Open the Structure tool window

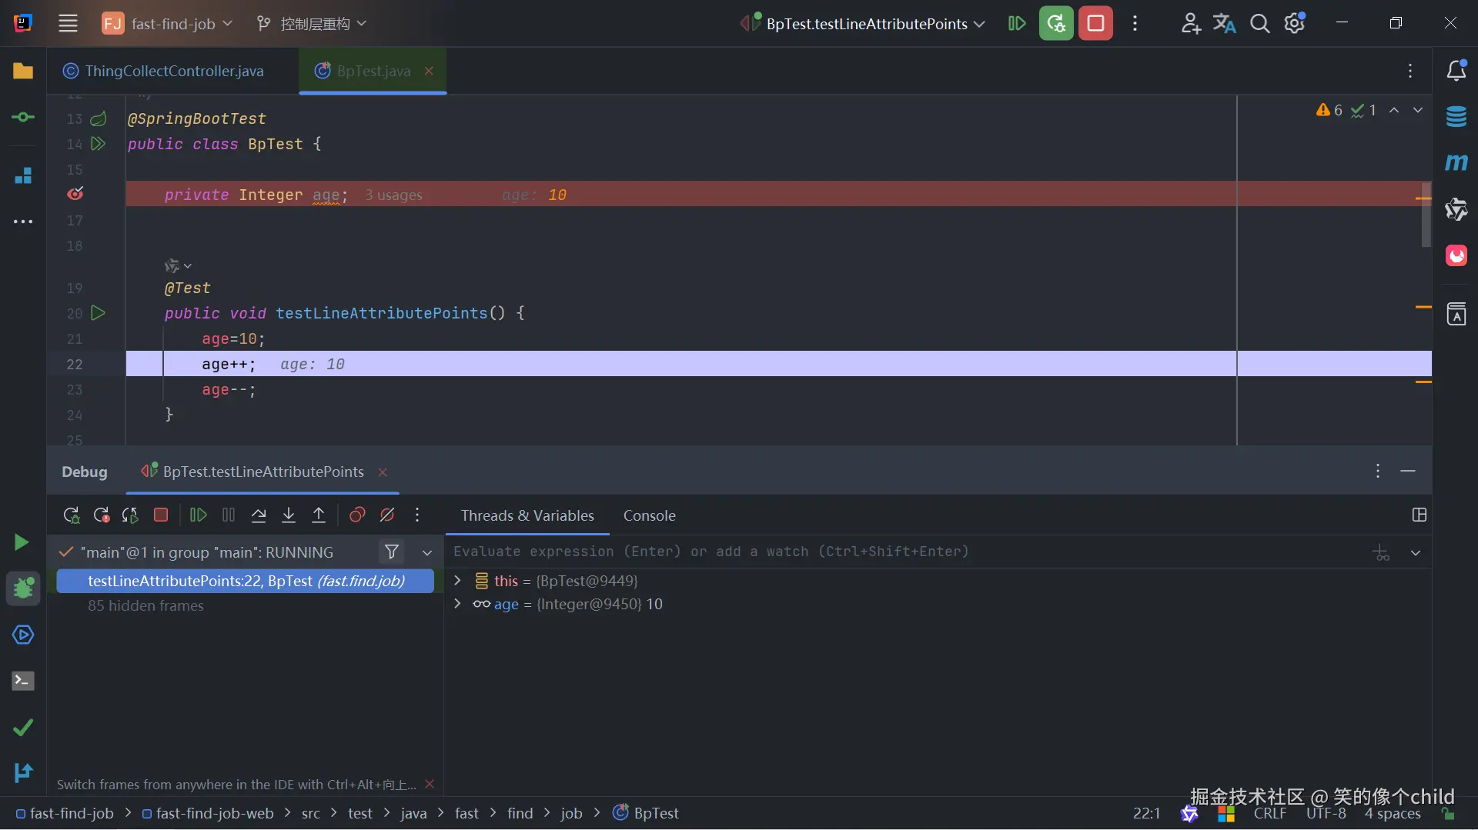(x=23, y=175)
